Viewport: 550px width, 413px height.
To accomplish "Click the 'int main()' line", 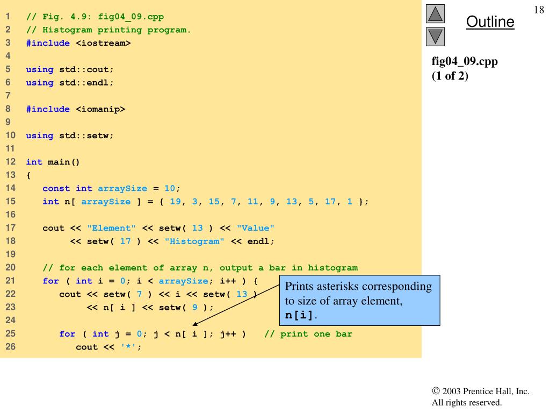I will click(x=53, y=162).
